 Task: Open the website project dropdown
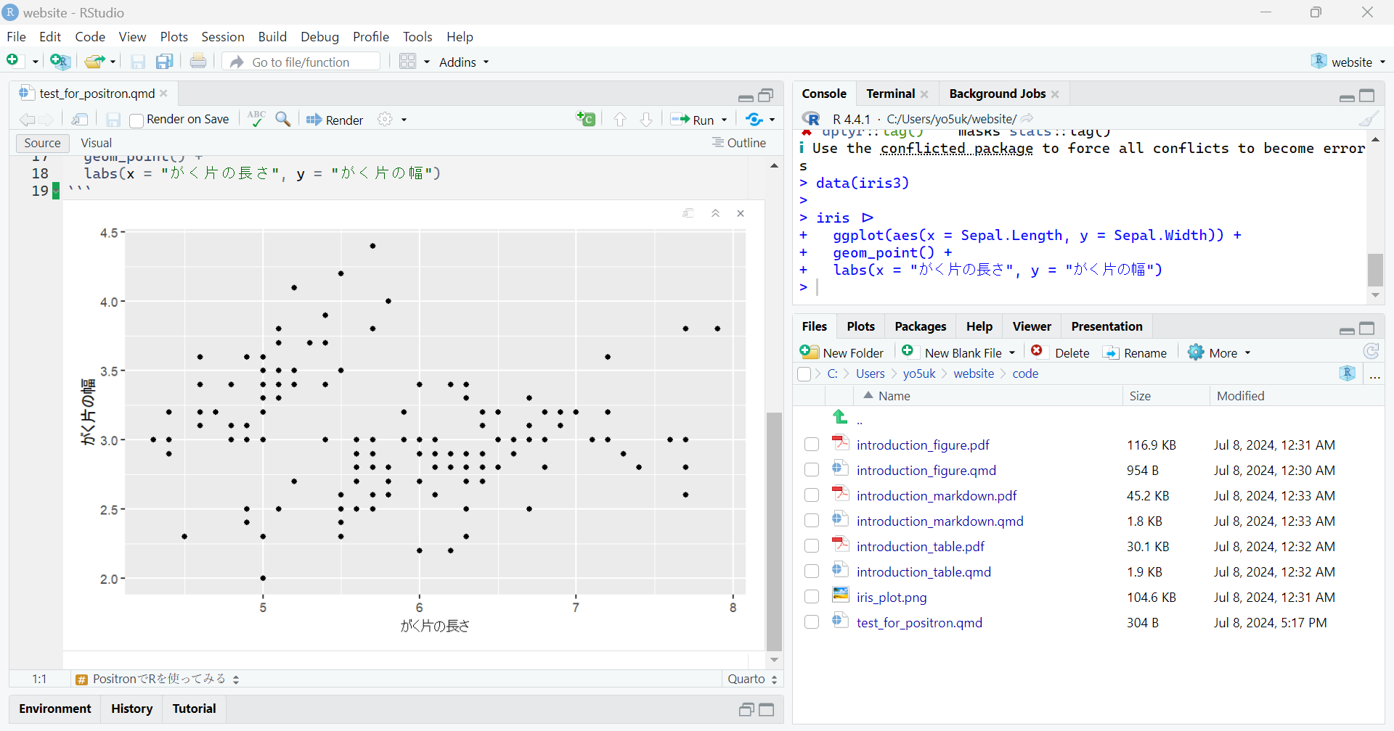tap(1349, 62)
